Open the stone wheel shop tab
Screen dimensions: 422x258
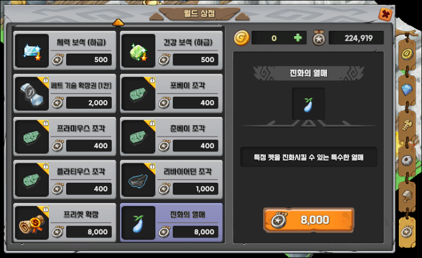[407, 161]
